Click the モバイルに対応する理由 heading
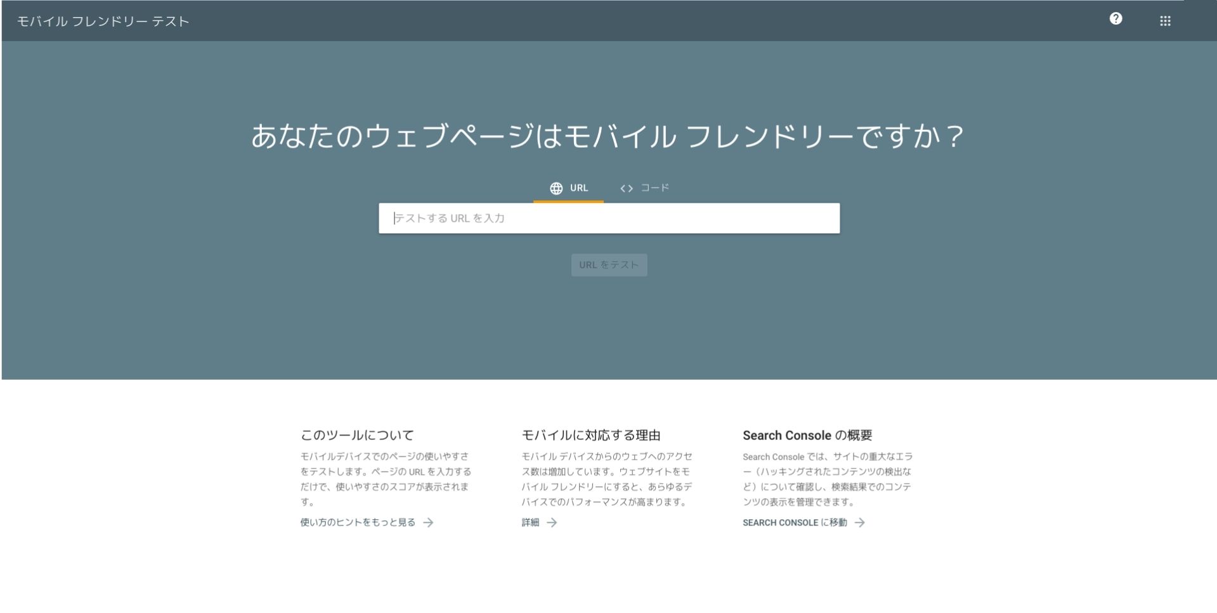 (x=591, y=435)
